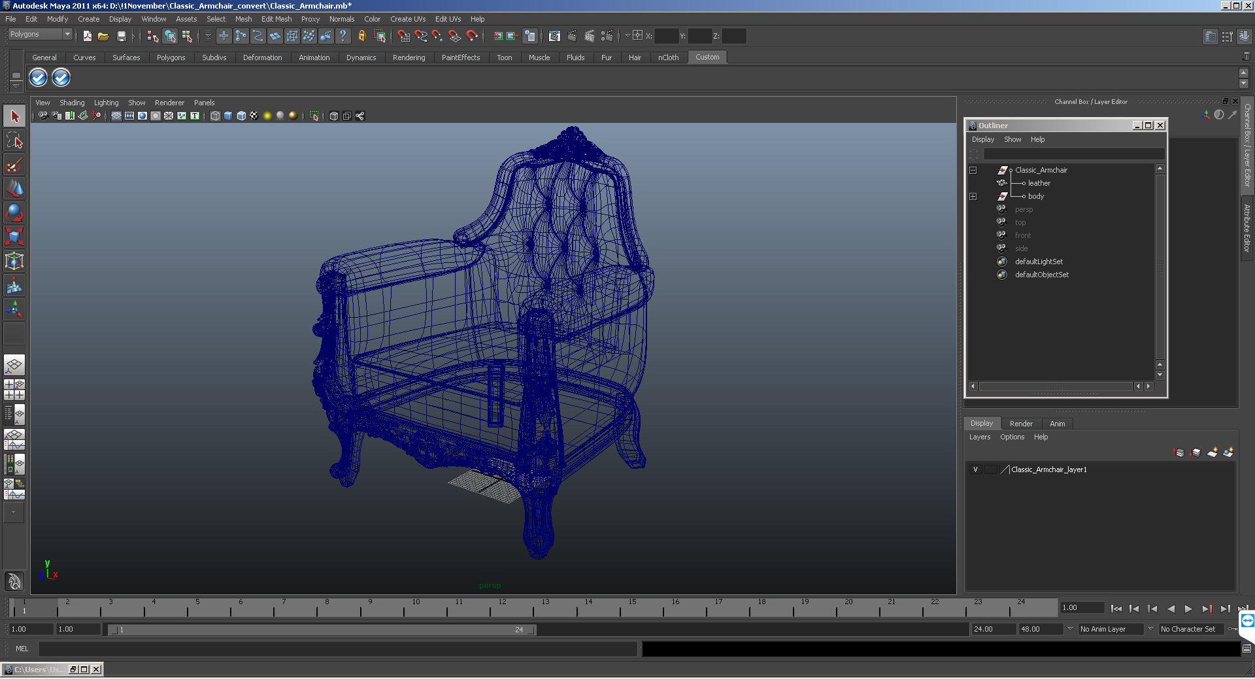Switch to the Rendering shelf tab
This screenshot has height=680, width=1255.
point(409,58)
